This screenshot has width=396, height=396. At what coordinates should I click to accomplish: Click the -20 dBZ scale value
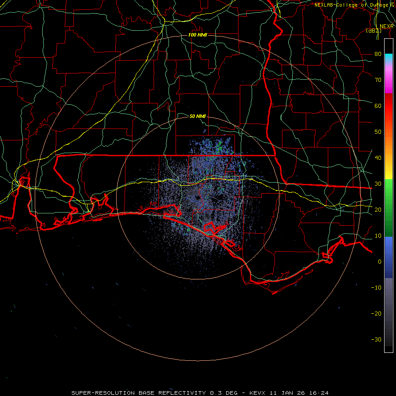[x=376, y=313]
